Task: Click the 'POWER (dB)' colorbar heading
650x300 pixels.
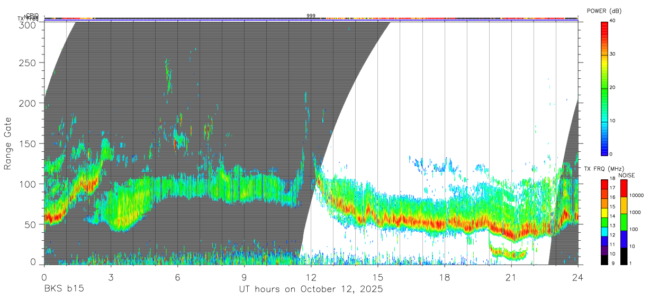Action: pyautogui.click(x=604, y=11)
